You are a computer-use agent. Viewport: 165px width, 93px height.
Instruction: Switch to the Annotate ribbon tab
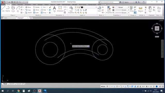[20, 5]
